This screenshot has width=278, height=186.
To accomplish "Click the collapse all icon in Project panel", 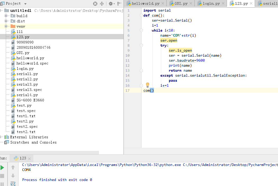I will click(102, 4).
